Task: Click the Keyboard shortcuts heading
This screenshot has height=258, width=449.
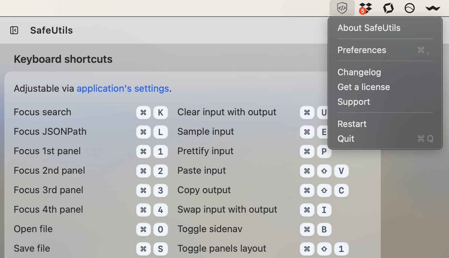Action: click(x=63, y=59)
